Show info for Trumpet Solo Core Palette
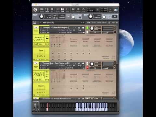 pyautogui.click(x=83, y=63)
